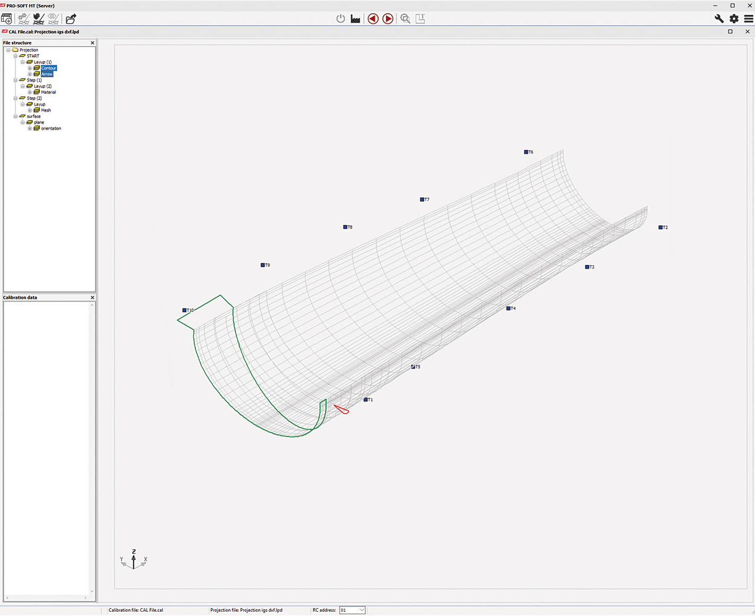Go to previous step with red left arrow
The width and height of the screenshot is (755, 616).
[373, 19]
